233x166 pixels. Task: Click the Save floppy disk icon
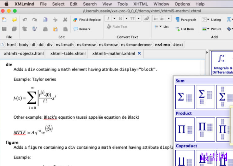pyautogui.click(x=4, y=29)
